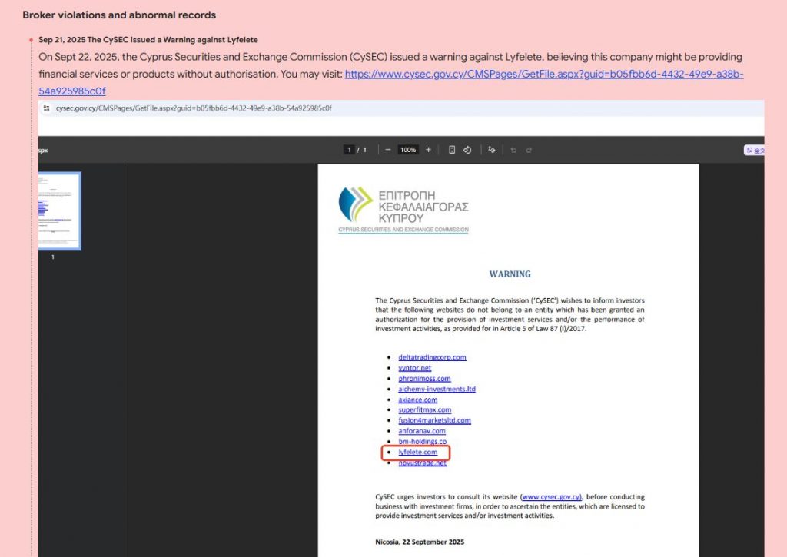Open the www.cysec.gov.cy link in the PDF
This screenshot has height=557, width=787.
[551, 497]
